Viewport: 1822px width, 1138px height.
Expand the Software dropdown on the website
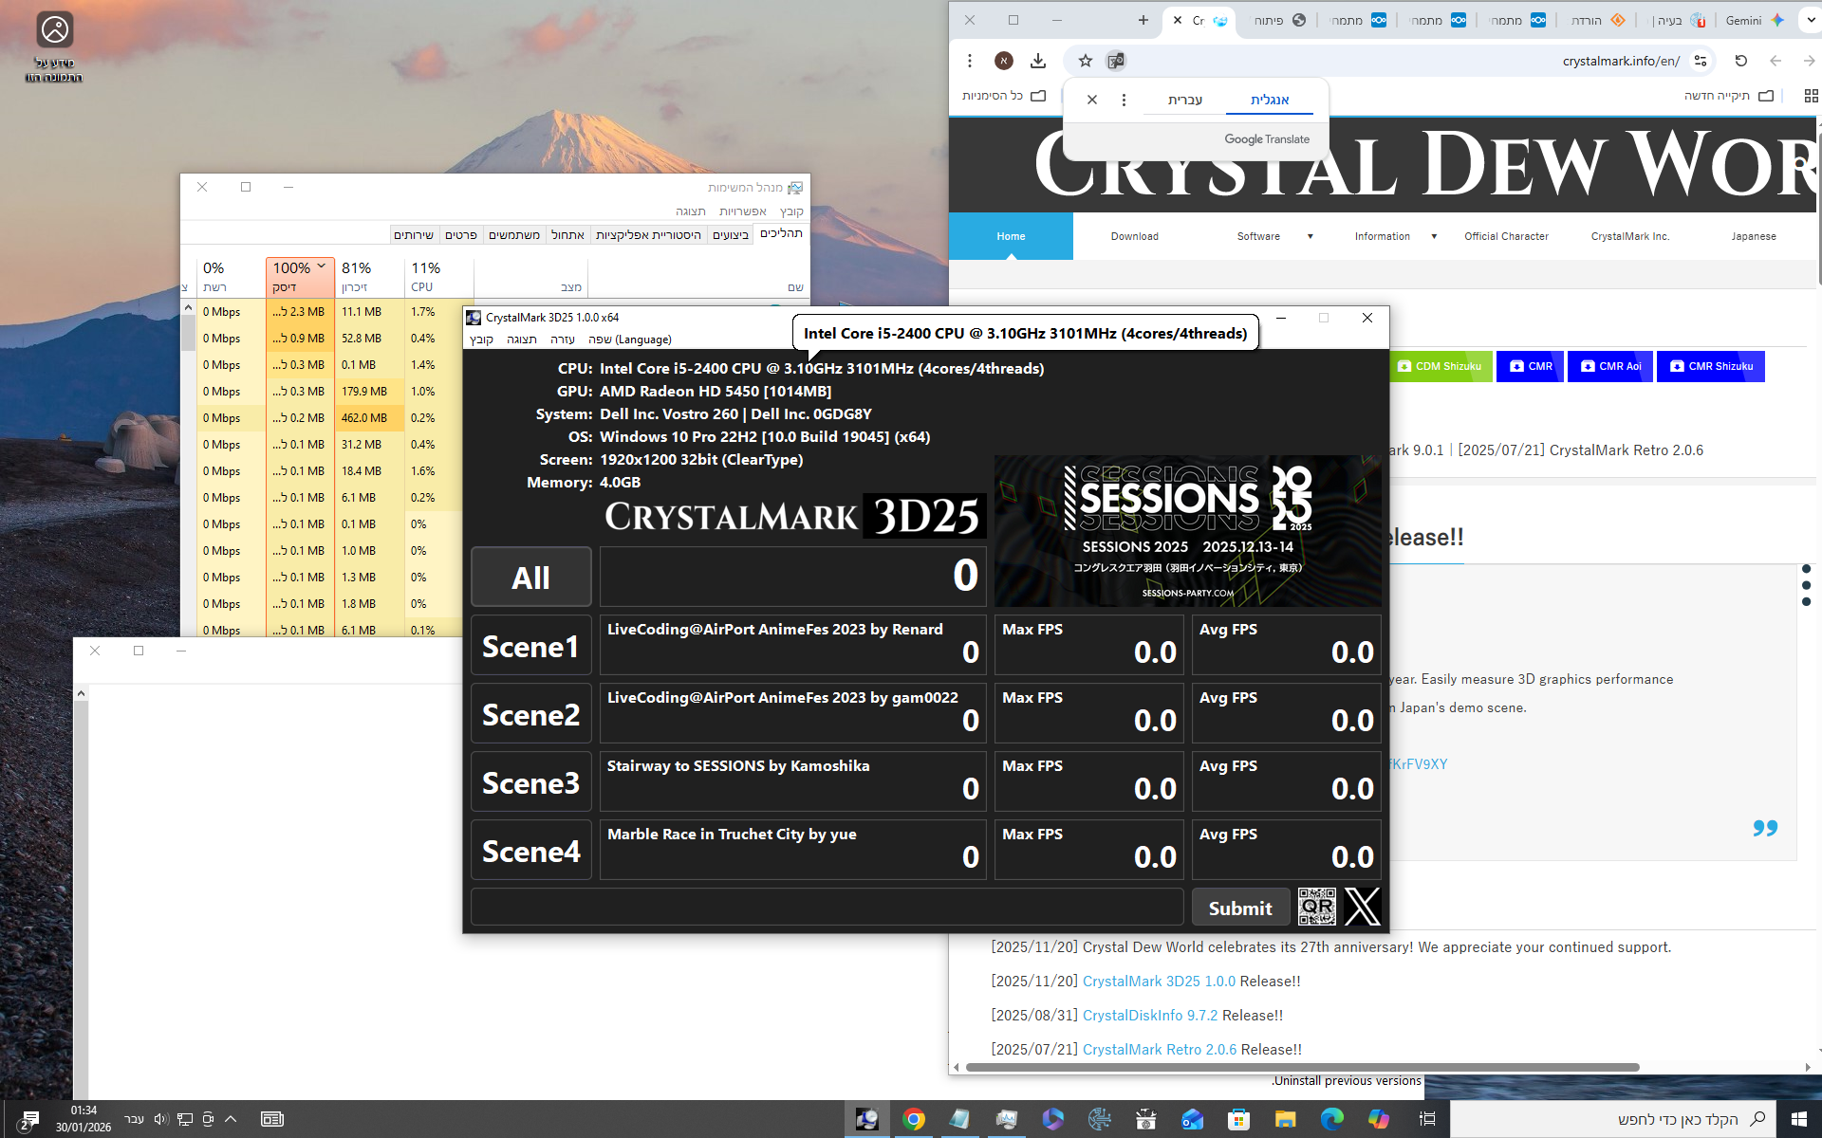[x=1310, y=236]
